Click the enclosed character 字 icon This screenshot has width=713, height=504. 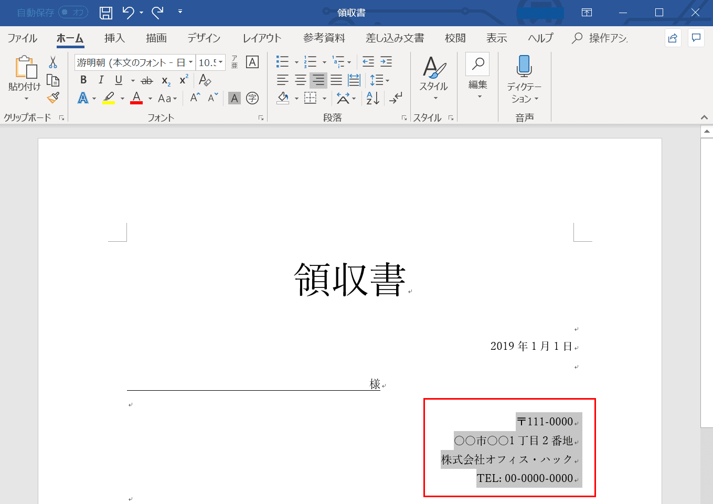click(x=252, y=98)
